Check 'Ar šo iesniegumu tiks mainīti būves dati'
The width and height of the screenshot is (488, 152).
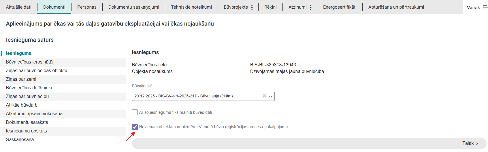135,112
